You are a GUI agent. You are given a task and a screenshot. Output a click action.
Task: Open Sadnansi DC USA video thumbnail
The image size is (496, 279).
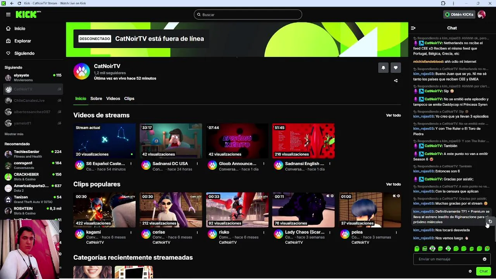coord(171,141)
